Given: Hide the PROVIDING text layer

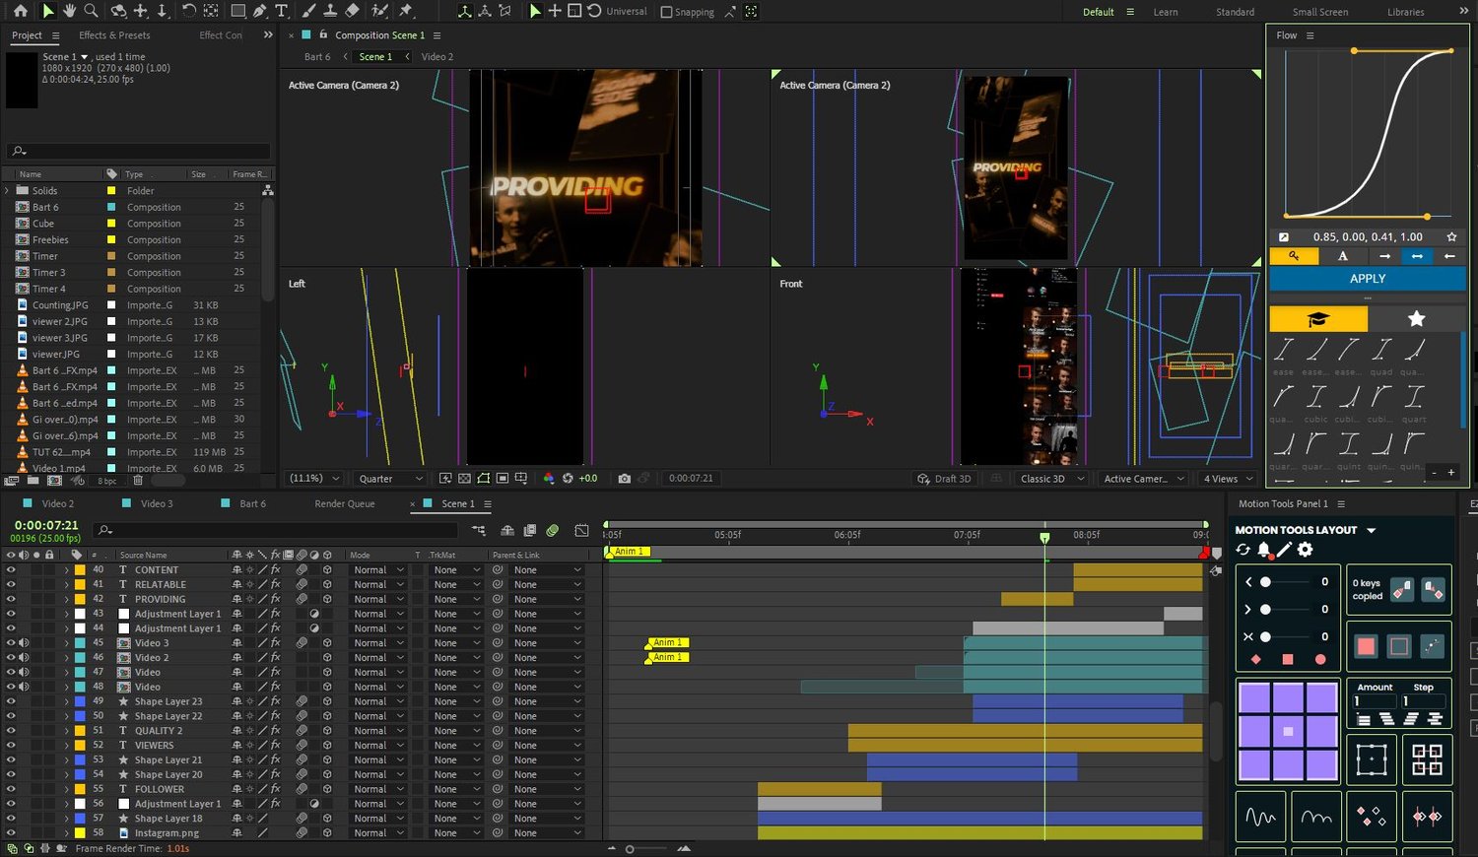Looking at the screenshot, I should 11,599.
